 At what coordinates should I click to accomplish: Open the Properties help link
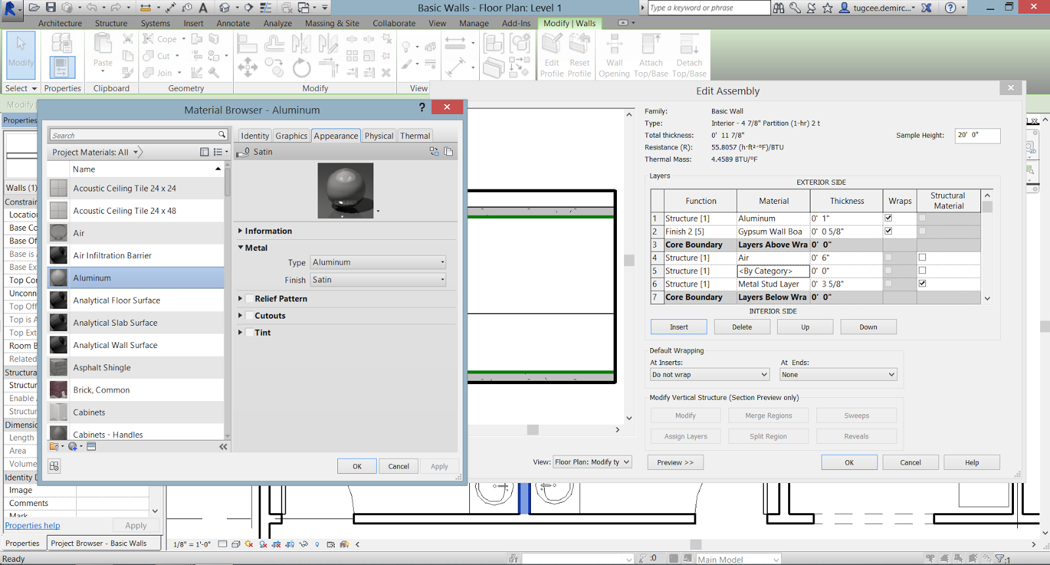pos(32,526)
